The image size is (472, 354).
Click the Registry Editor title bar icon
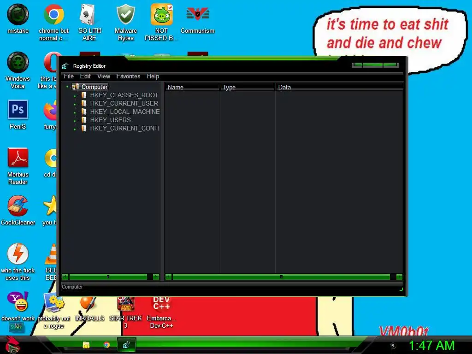coord(65,66)
